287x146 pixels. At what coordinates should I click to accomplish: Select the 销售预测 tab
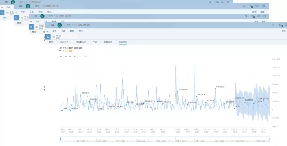[x=123, y=42]
